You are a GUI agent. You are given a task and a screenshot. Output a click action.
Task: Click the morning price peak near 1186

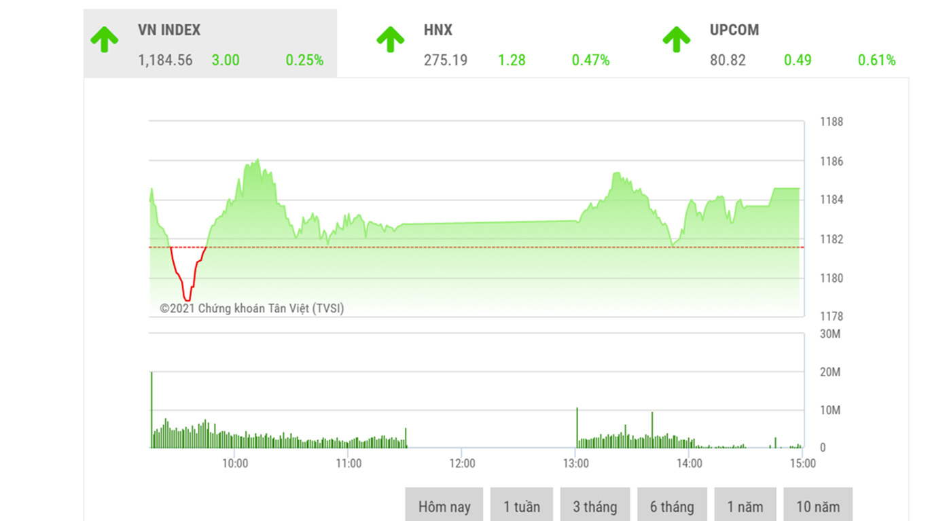pos(257,161)
